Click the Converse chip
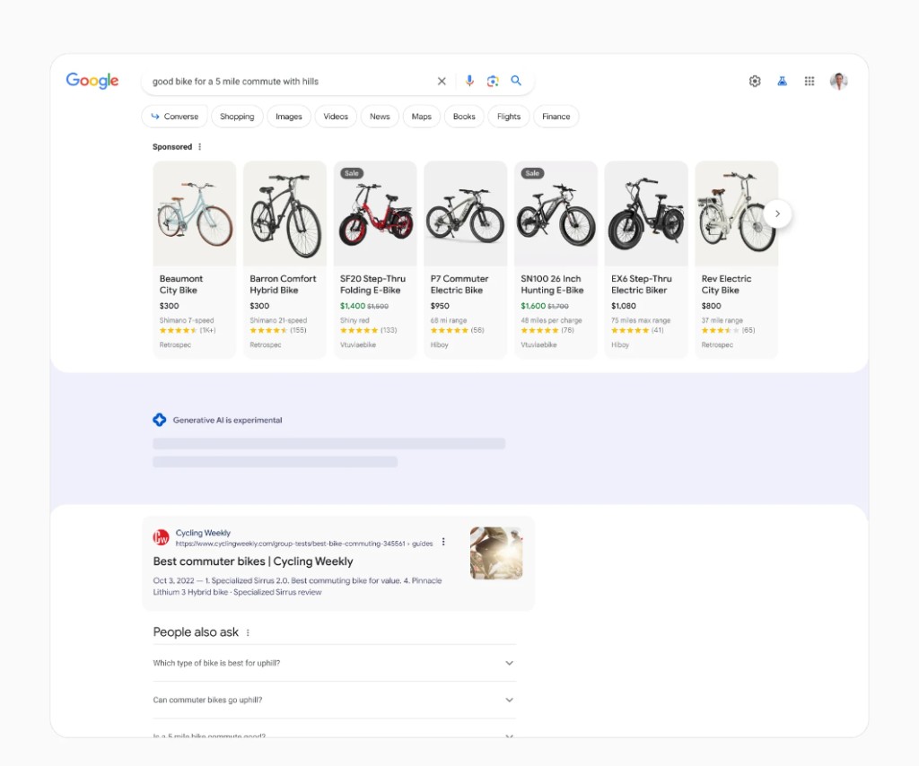919x766 pixels. [174, 117]
